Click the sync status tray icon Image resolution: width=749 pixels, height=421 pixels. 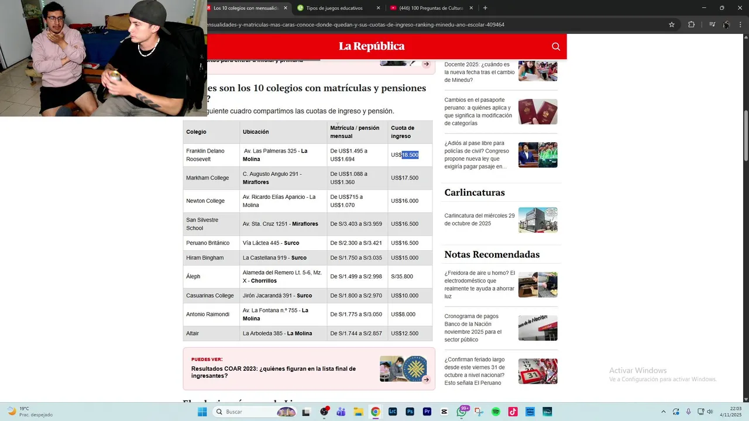tap(676, 412)
